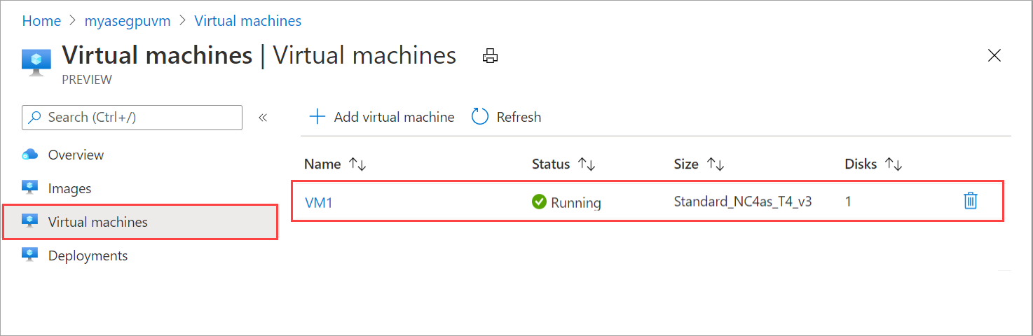Click the print icon beside the title
This screenshot has height=336, width=1033.
tap(490, 57)
